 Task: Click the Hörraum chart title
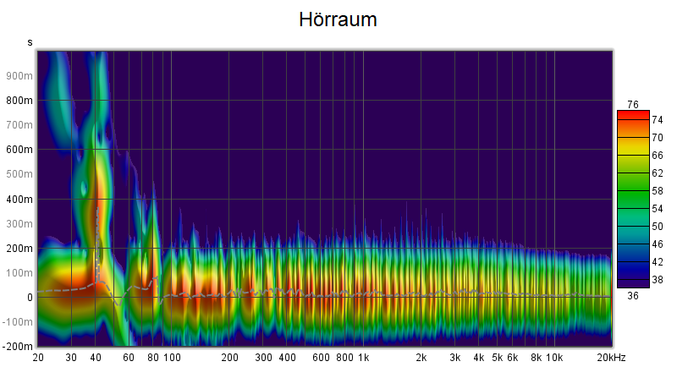click(x=338, y=20)
